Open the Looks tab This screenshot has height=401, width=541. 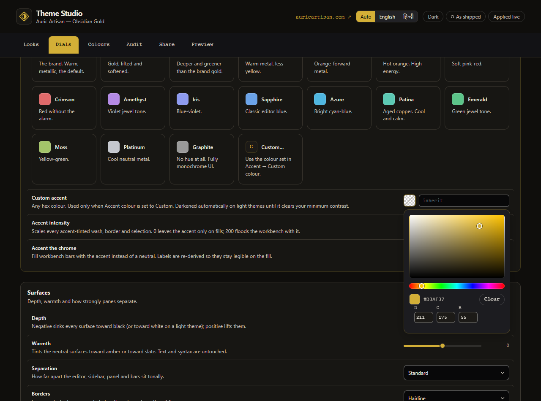(x=31, y=45)
